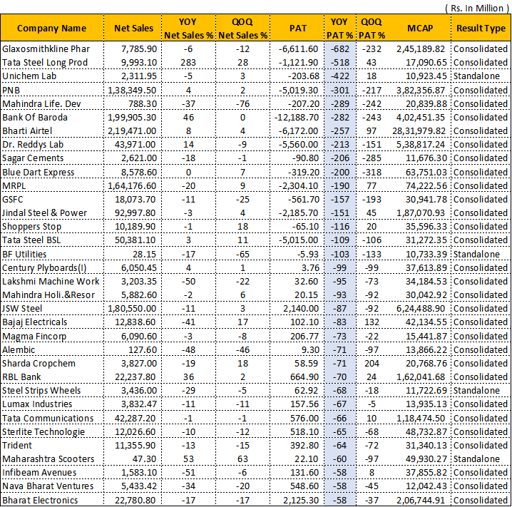Select the PAT column header

tap(298, 29)
